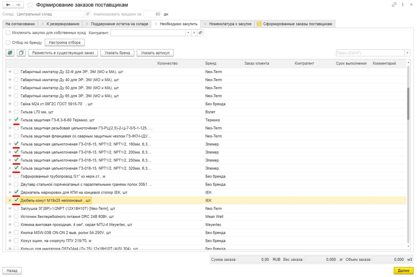
Task: Click the Настройка отбора button
Action: 65,43
